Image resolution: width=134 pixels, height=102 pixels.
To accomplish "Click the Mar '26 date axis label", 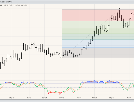I will (x=95, y=98).
